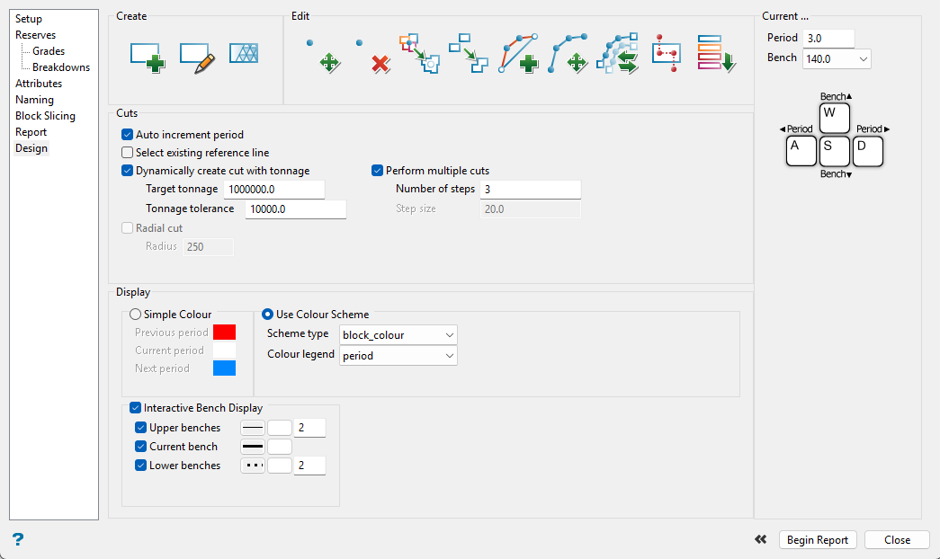Open the Bench dropdown
This screenshot has width=940, height=559.
pyautogui.click(x=837, y=58)
